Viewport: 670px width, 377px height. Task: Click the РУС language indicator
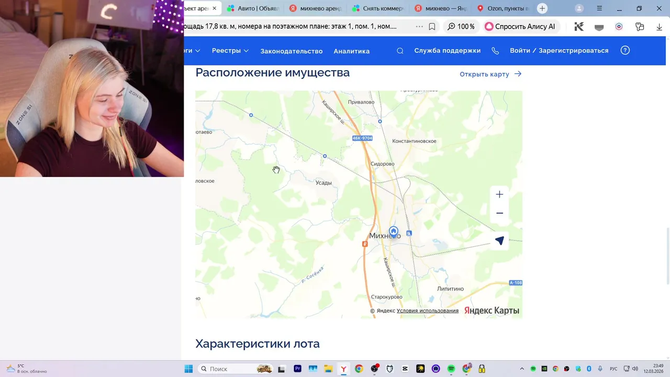[x=613, y=369]
